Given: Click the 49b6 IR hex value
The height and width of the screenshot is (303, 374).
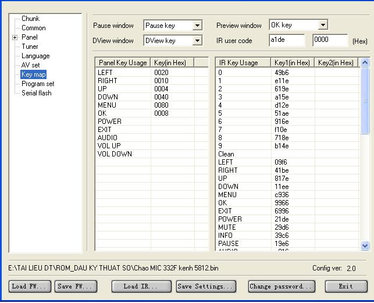Looking at the screenshot, I should click(282, 73).
